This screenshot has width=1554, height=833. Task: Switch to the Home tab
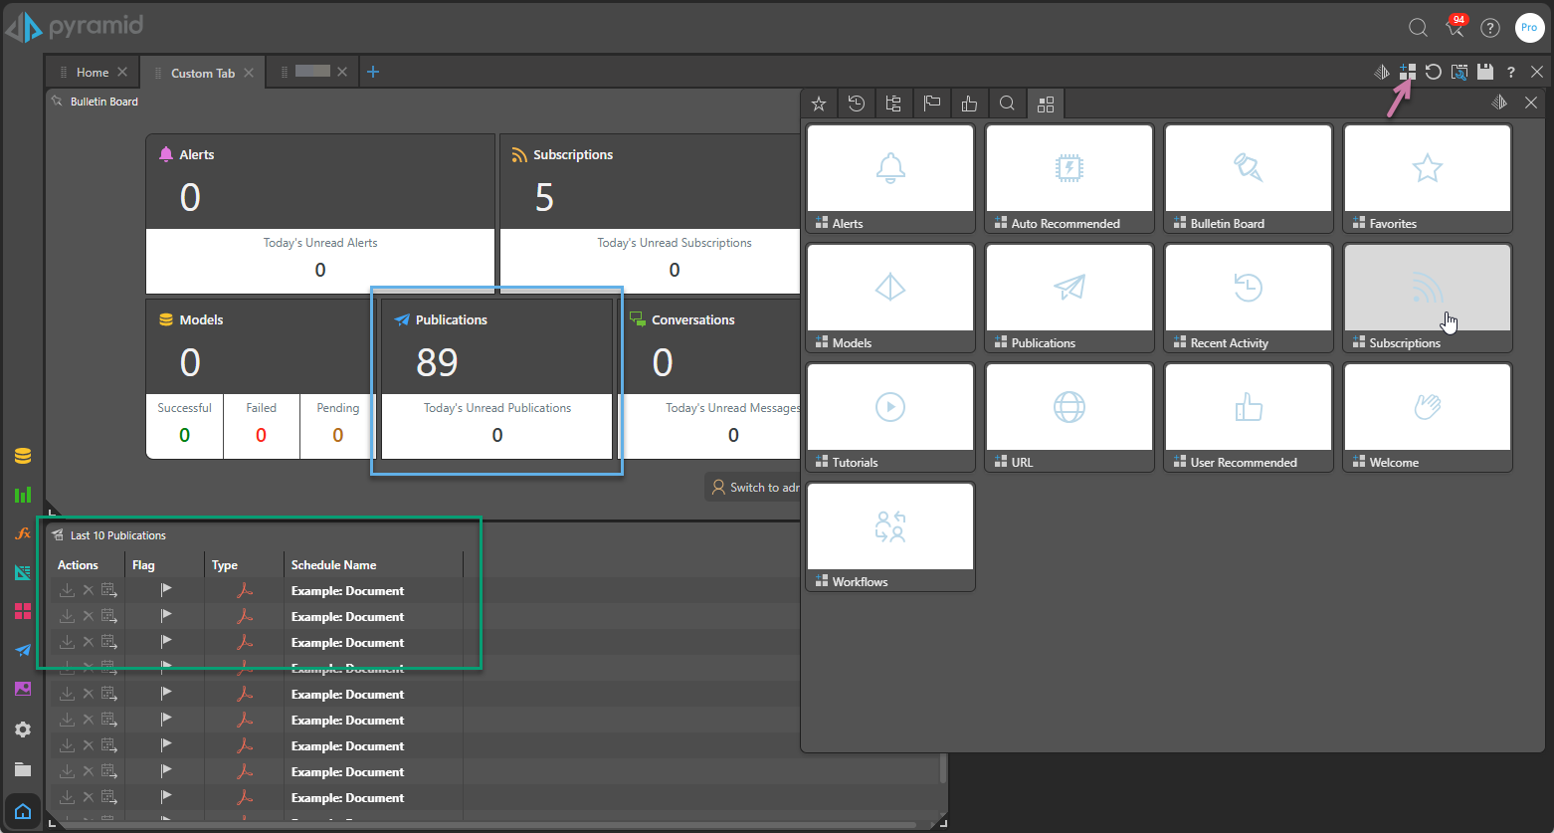pos(93,73)
